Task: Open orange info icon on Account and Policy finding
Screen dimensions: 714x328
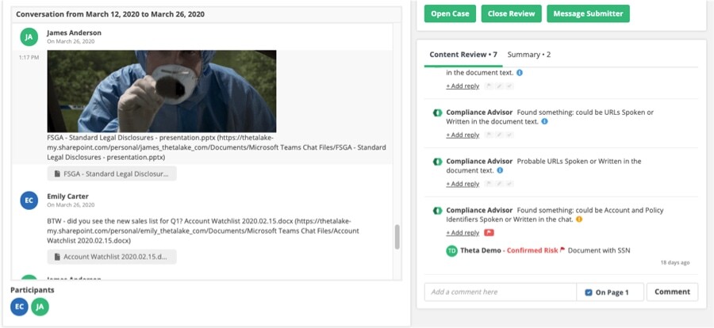Action: click(579, 219)
